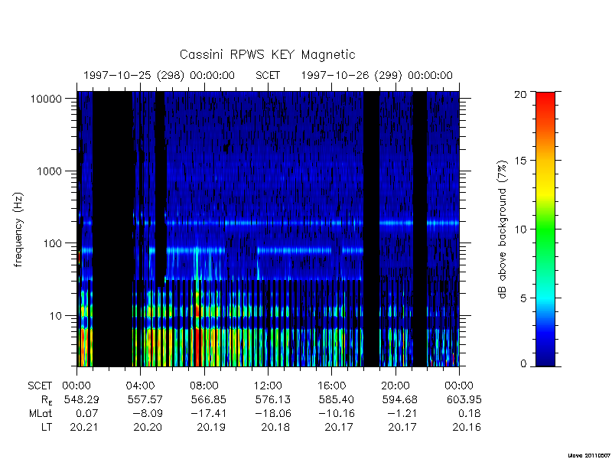Click the RE value '585.40'
Image resolution: width=612 pixels, height=459 pixels.
(x=336, y=399)
